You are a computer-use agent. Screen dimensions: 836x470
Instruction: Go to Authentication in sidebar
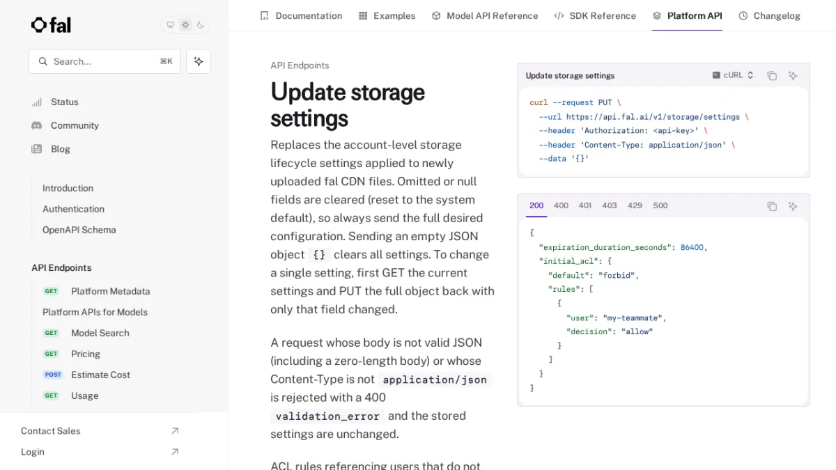pos(73,209)
